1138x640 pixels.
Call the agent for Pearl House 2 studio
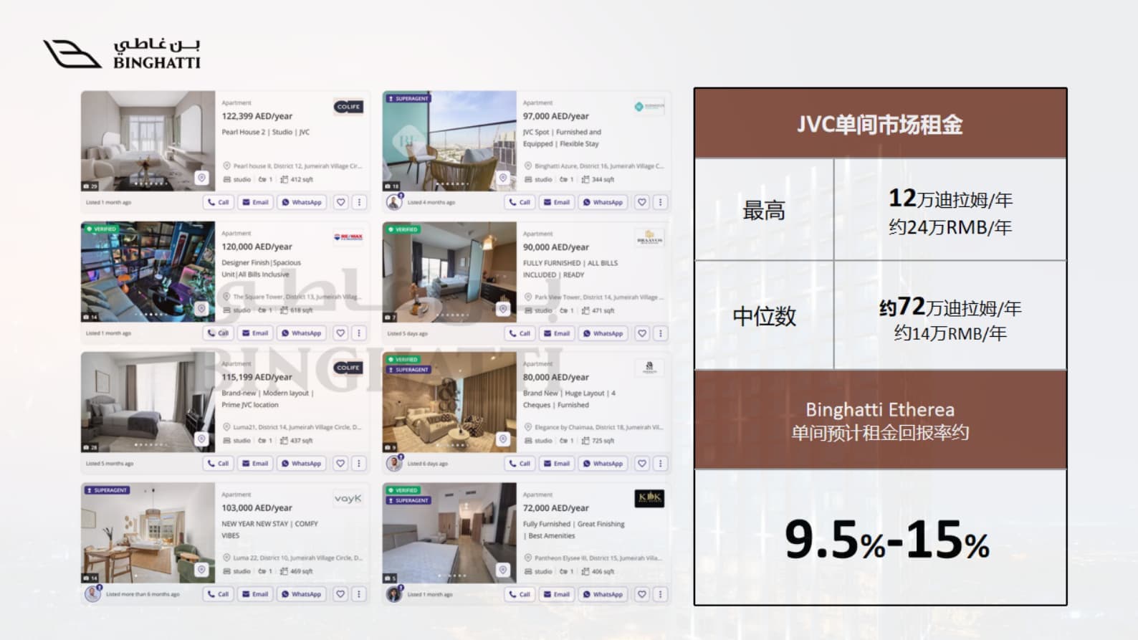click(x=218, y=202)
